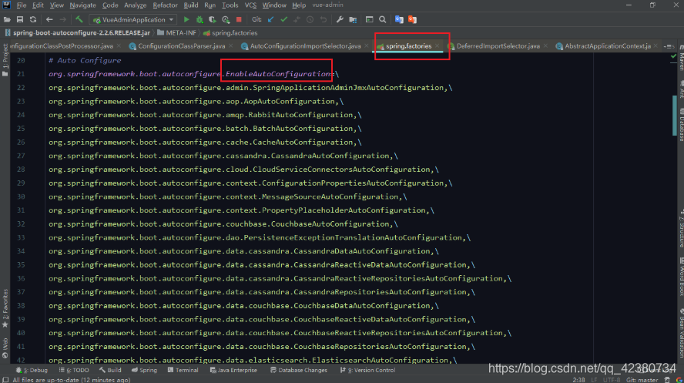Image resolution: width=684 pixels, height=383 pixels.
Task: Open the Spring tool window
Action: coord(144,370)
